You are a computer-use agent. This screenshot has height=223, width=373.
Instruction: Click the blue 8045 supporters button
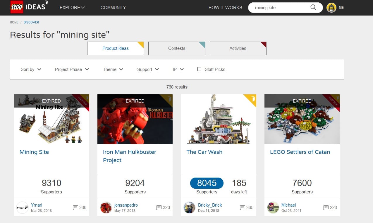point(207,183)
